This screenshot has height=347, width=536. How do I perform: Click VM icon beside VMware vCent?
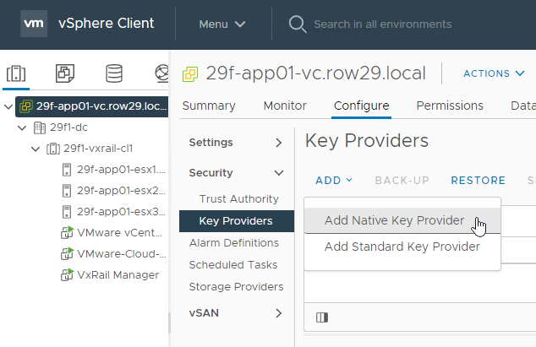67,232
